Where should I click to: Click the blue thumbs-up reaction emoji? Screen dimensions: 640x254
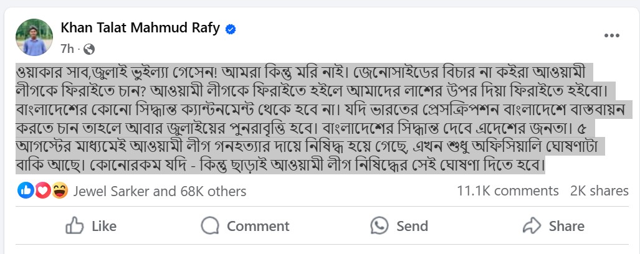point(26,190)
